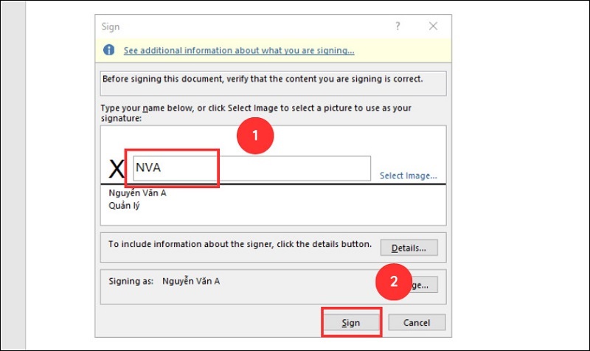Close the Sign dialog window

433,27
